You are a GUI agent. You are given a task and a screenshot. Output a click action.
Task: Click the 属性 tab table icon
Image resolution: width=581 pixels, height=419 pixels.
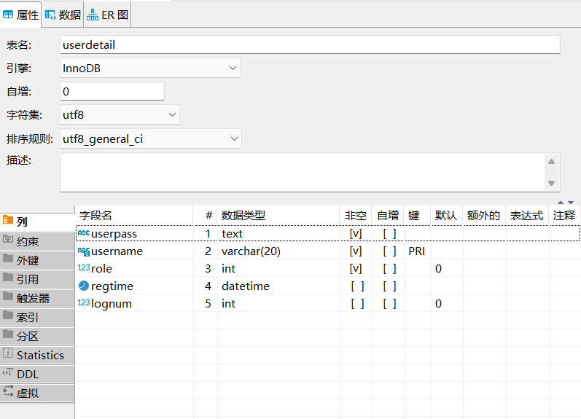[x=8, y=15]
